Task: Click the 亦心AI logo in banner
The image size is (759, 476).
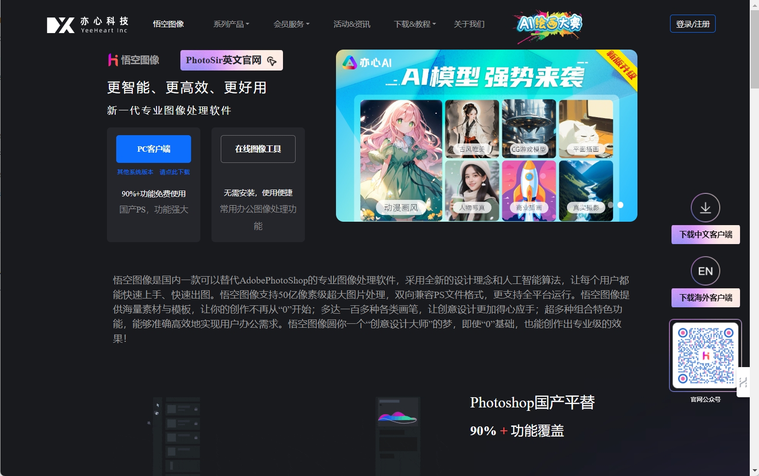Action: (x=368, y=63)
